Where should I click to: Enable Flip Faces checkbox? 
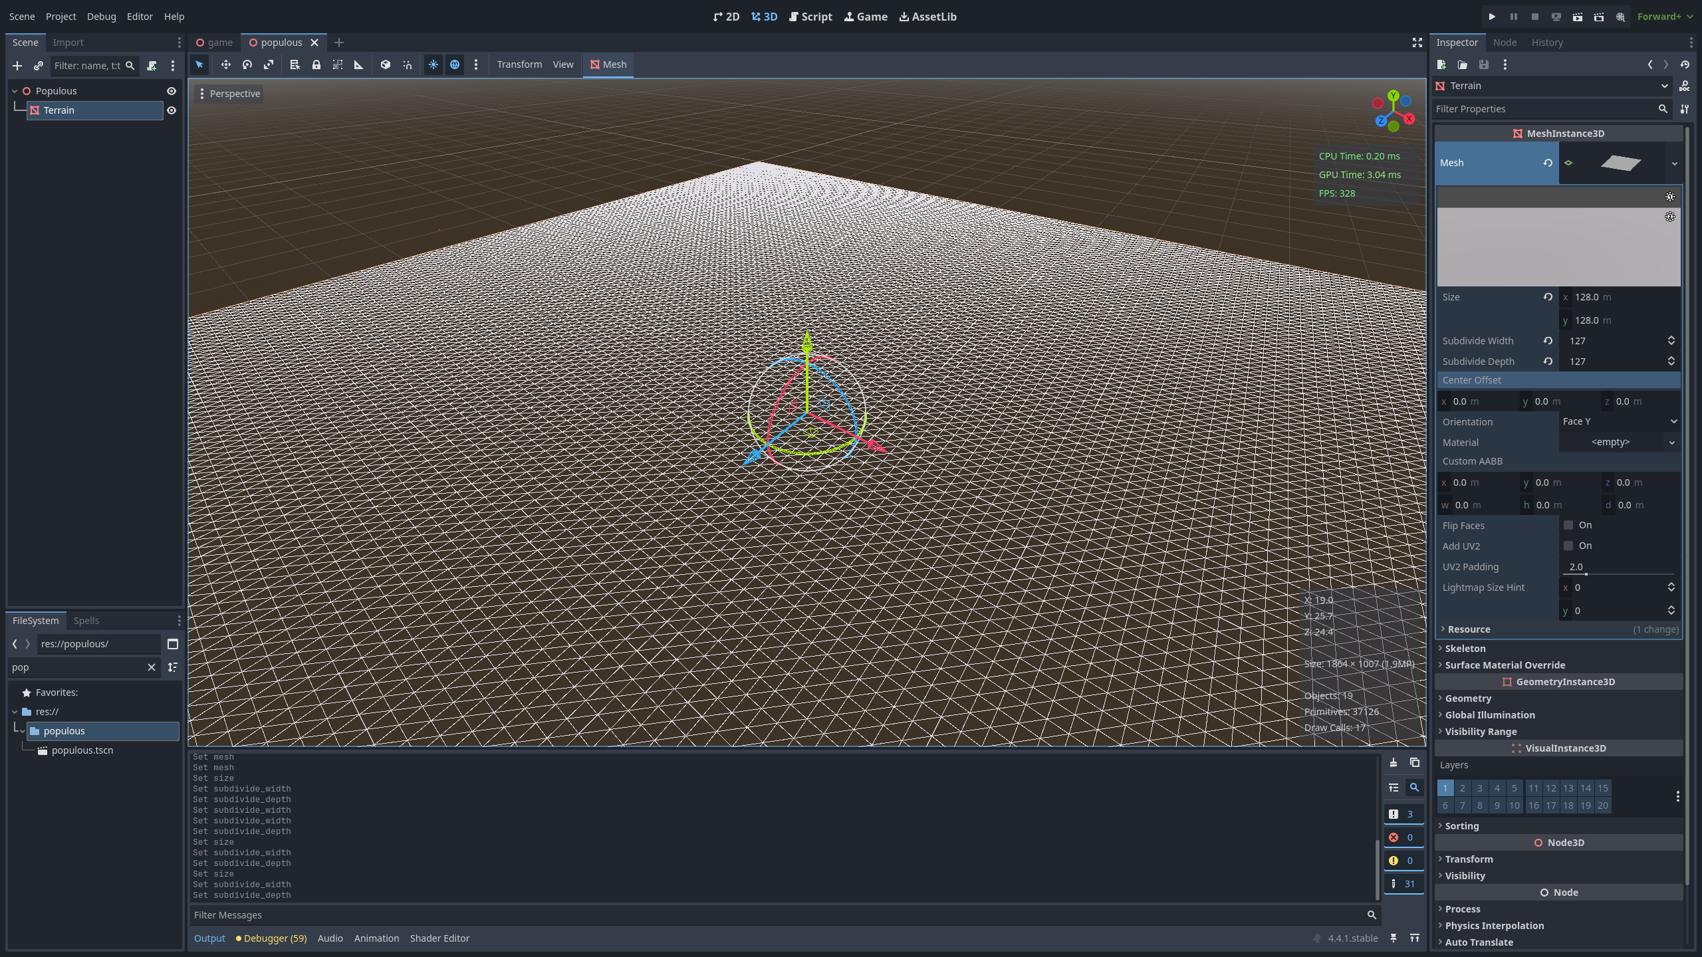pos(1568,525)
